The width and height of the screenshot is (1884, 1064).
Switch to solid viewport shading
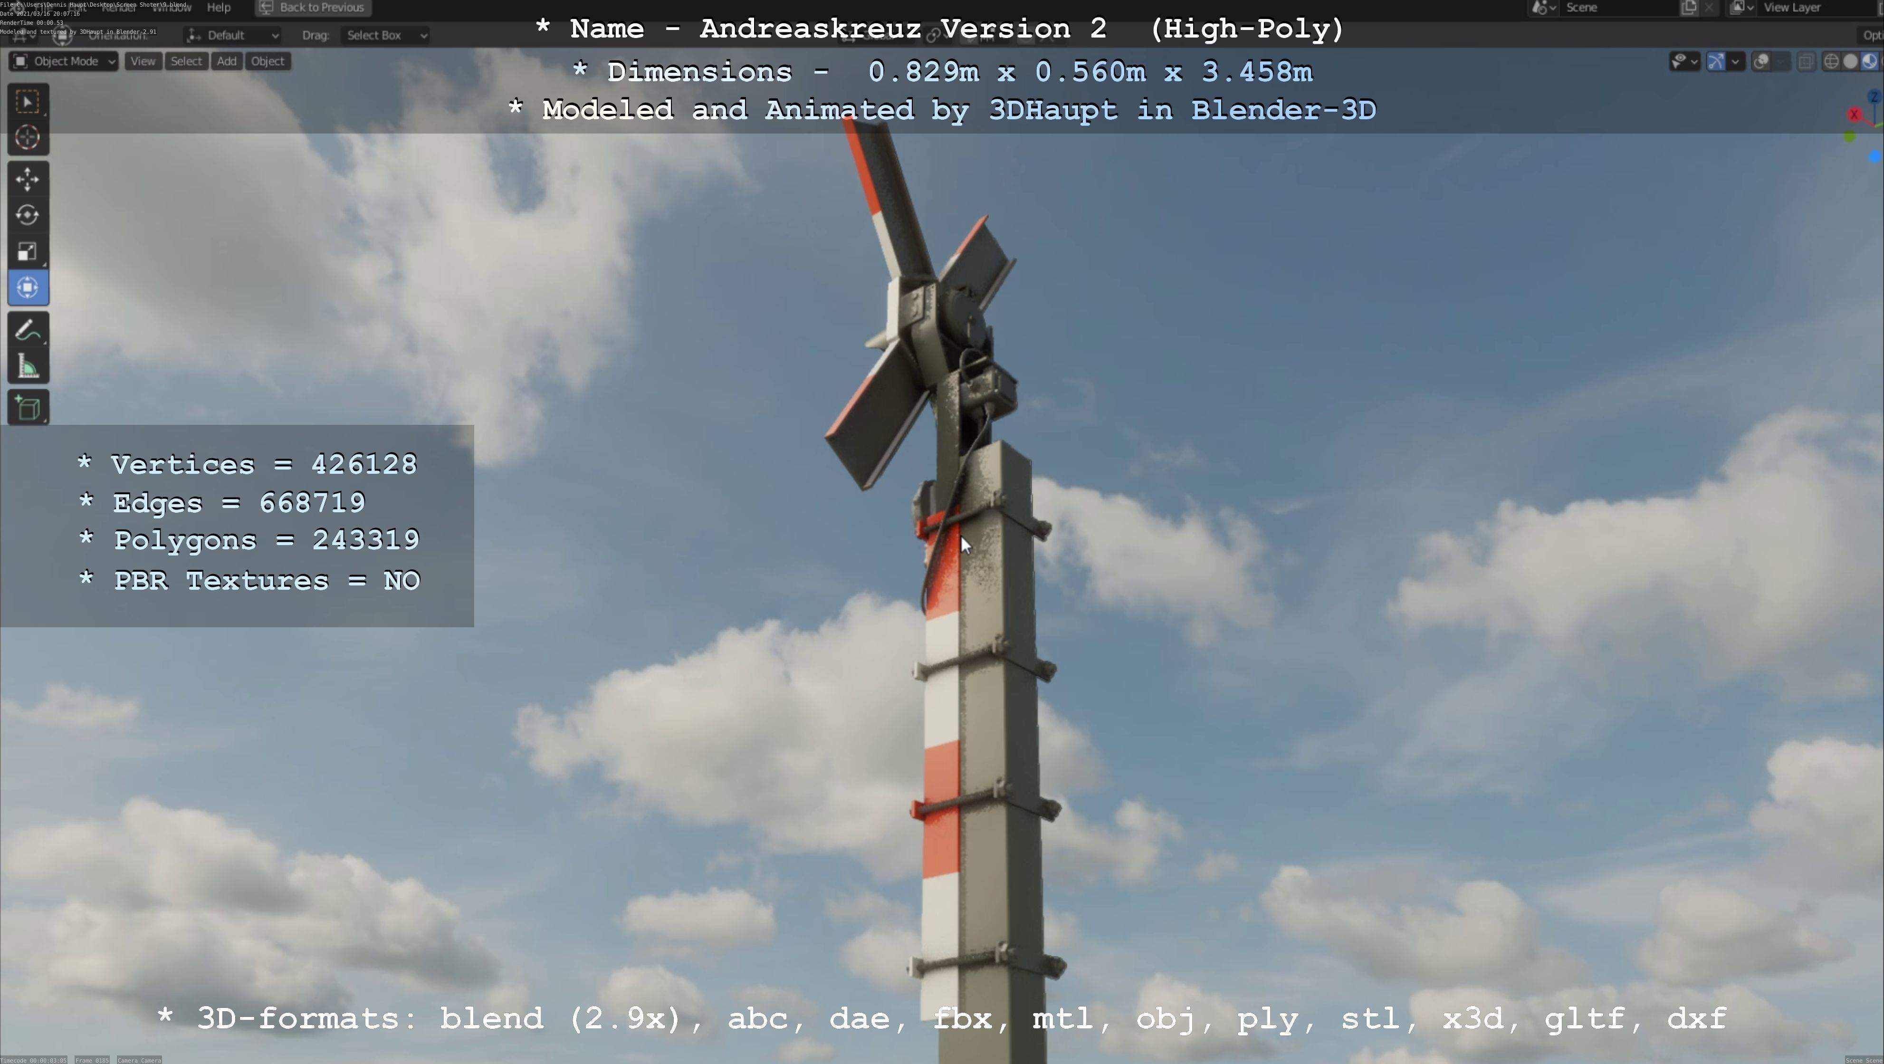click(x=1850, y=61)
